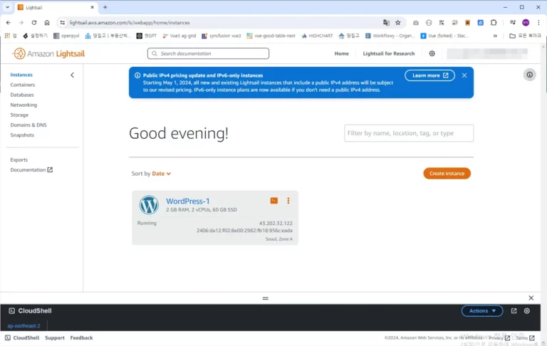Click the WordPress logo thumbnail
Viewport: 547px width, 346px height.
[x=149, y=205]
